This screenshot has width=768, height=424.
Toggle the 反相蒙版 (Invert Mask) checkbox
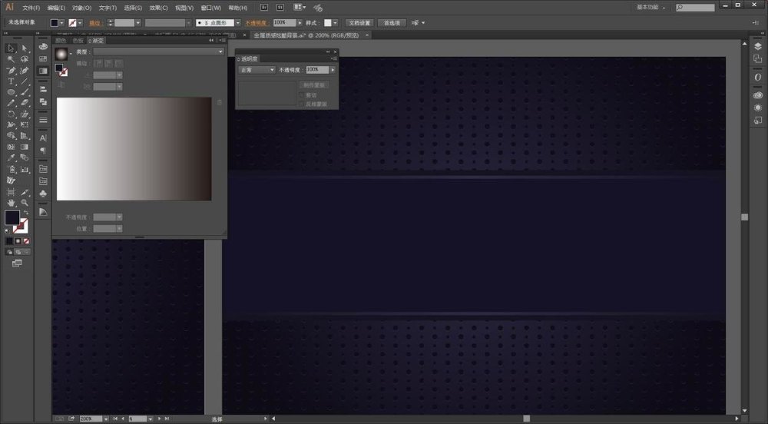pyautogui.click(x=301, y=103)
